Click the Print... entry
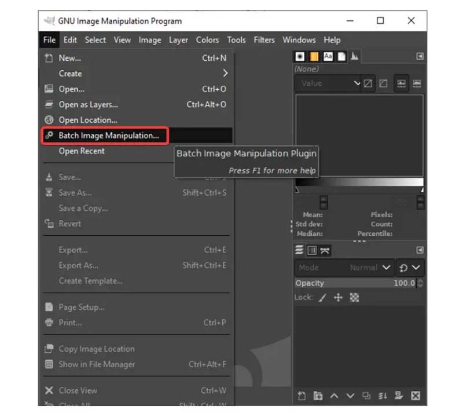The height and width of the screenshot is (413, 463). (x=136, y=323)
